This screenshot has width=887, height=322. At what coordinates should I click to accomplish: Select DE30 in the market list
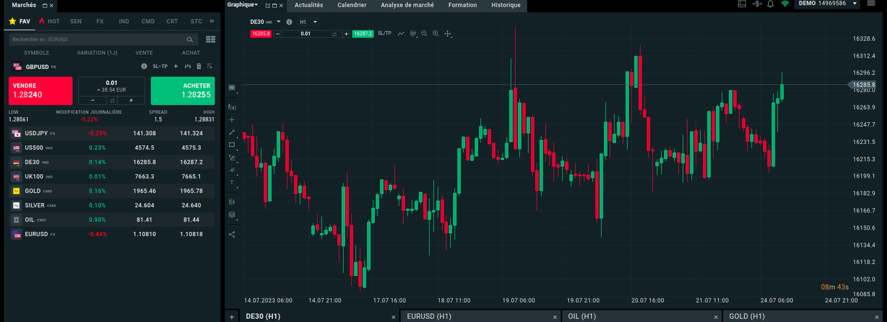[111, 162]
